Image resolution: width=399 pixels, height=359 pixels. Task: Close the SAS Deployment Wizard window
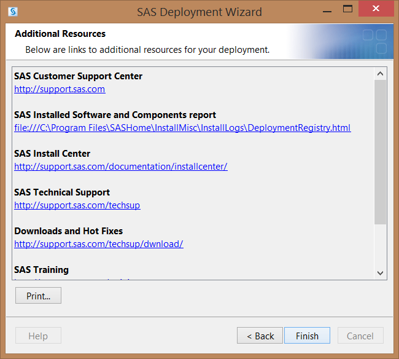pyautogui.click(x=376, y=9)
